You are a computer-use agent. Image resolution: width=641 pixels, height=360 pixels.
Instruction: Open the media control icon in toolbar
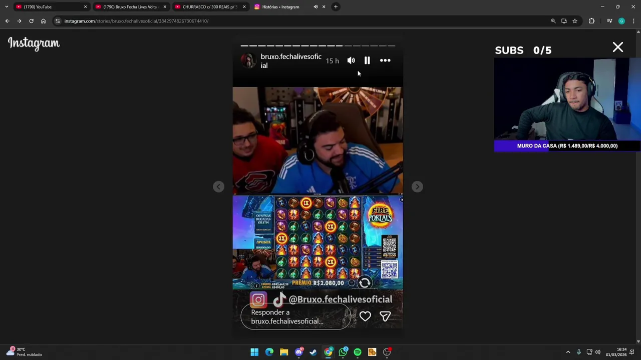click(x=609, y=21)
